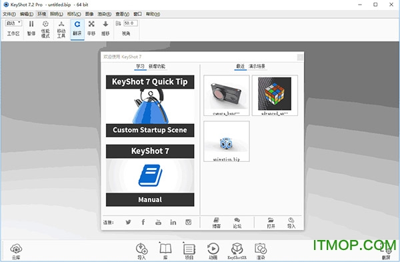Open the Library book icon
The height and width of the screenshot is (262, 400).
point(165,251)
